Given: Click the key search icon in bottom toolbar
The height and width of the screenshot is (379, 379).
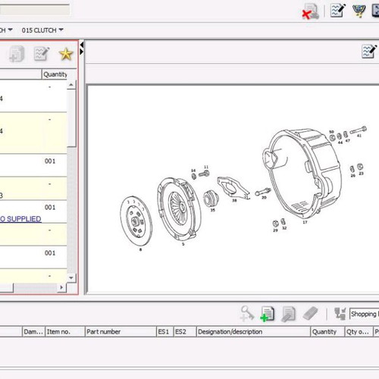Looking at the screenshot, I should pyautogui.click(x=246, y=314).
